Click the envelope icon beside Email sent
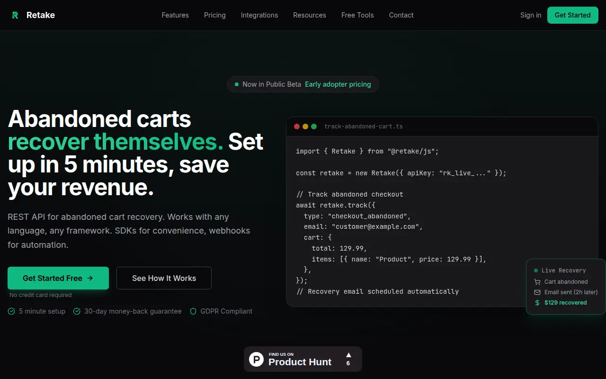The width and height of the screenshot is (606, 379). 537,292
